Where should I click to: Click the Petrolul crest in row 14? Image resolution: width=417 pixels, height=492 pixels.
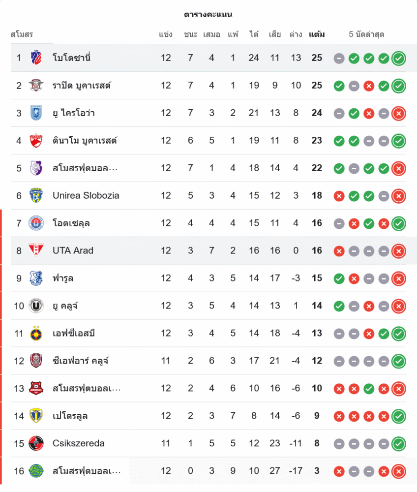[36, 416]
